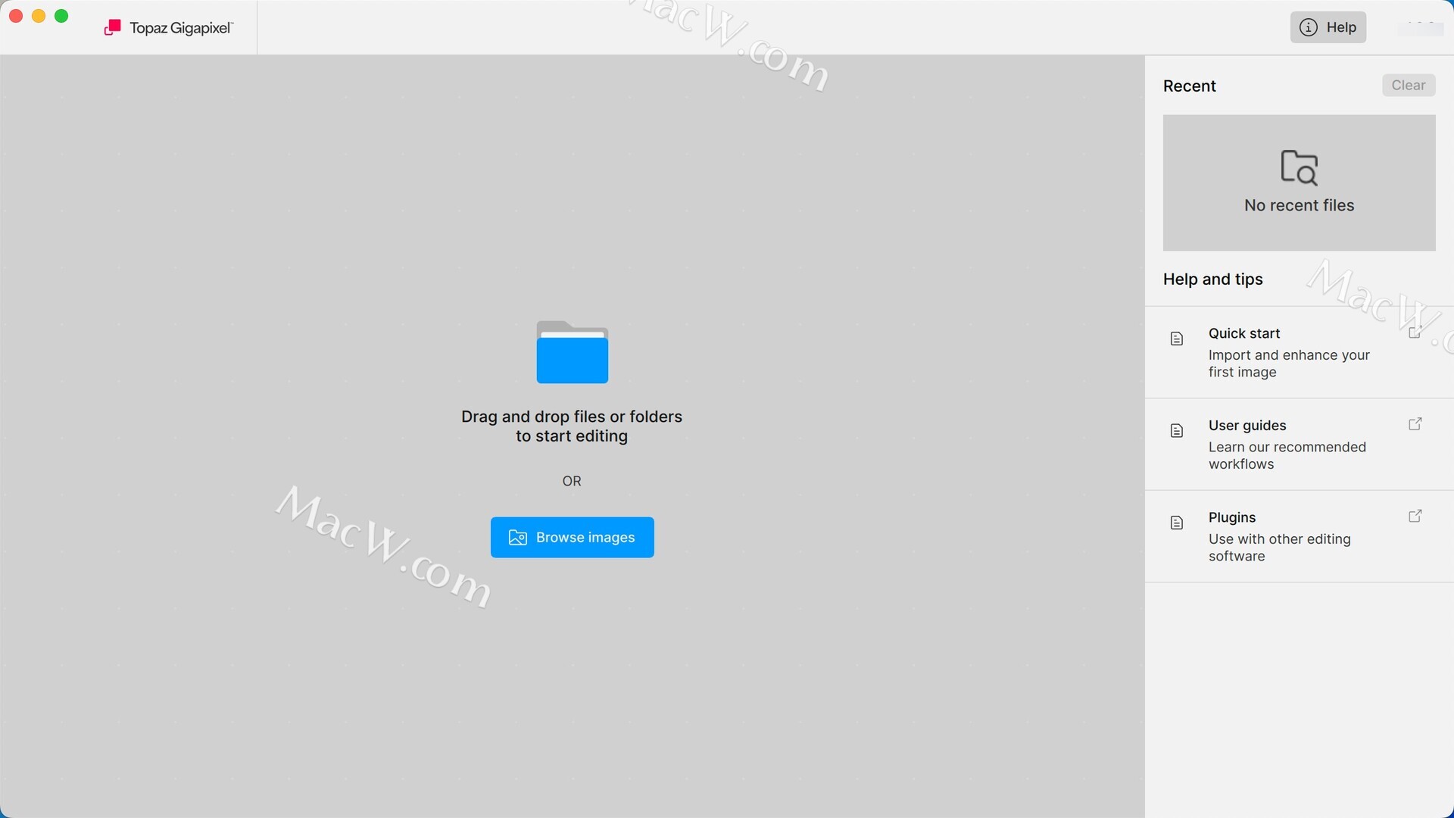The image size is (1454, 818).
Task: Minimize the window with the yellow button
Action: coord(39,16)
